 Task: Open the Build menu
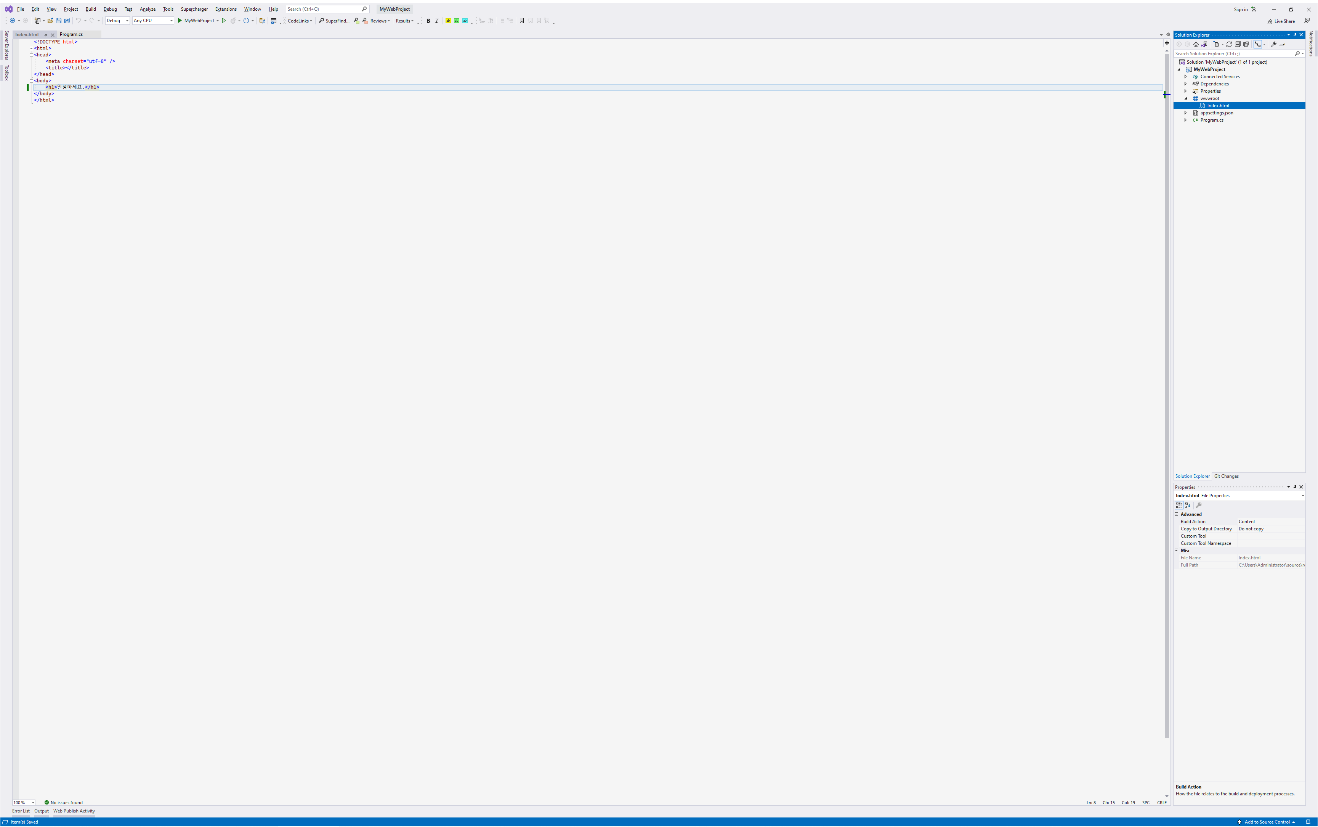(x=90, y=9)
